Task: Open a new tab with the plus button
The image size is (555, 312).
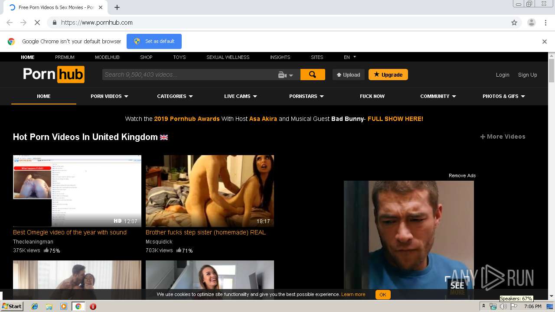Action: click(117, 7)
